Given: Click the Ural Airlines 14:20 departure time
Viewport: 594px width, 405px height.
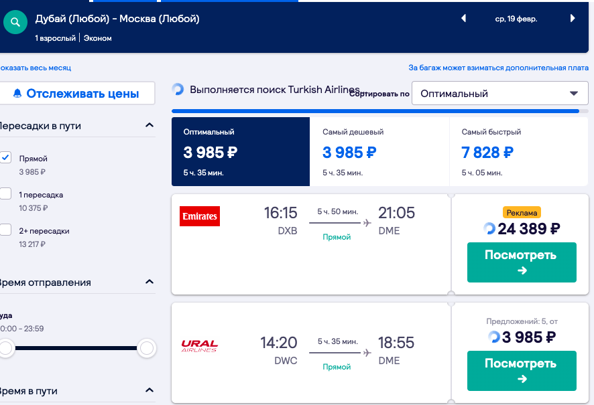Looking at the screenshot, I should (279, 343).
